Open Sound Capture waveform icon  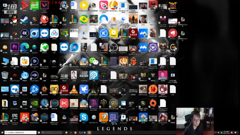[34, 75]
